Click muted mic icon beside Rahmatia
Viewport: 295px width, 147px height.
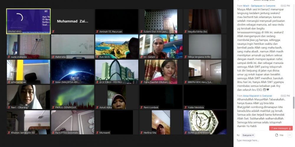pos(53,57)
